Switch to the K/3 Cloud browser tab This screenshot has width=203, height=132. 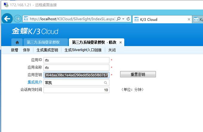pyautogui.click(x=162, y=19)
